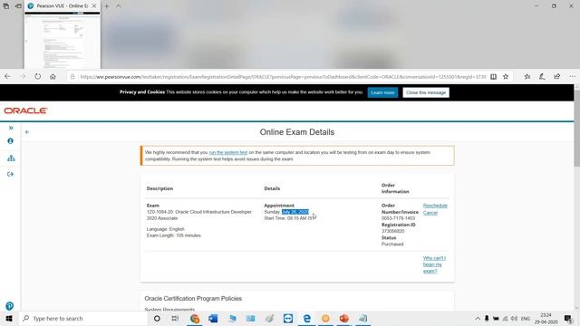
Task: Click the back arrow beside Online Exam Details
Action: (x=27, y=132)
